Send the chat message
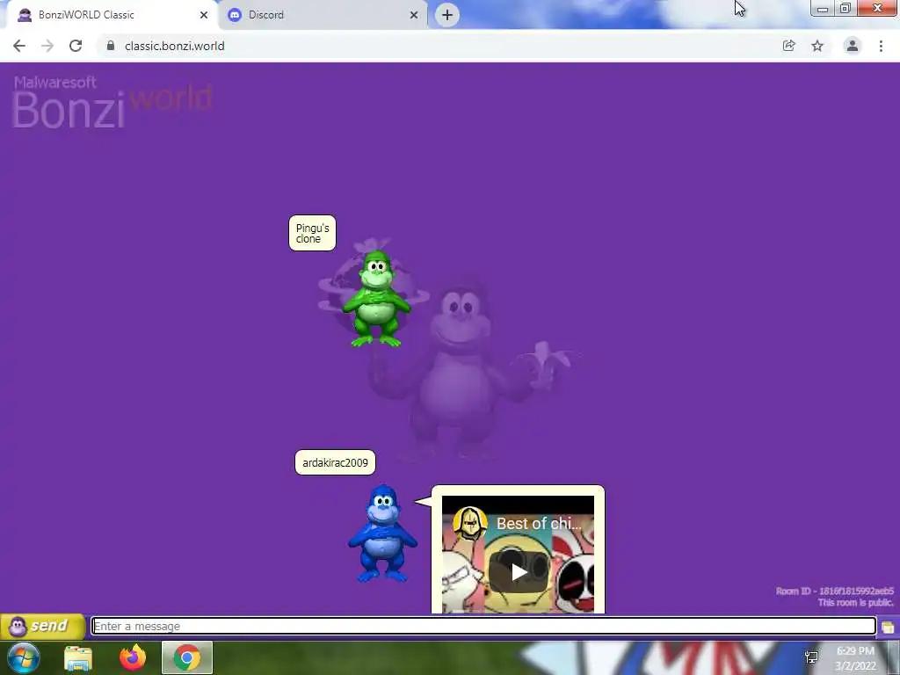 pos(42,626)
